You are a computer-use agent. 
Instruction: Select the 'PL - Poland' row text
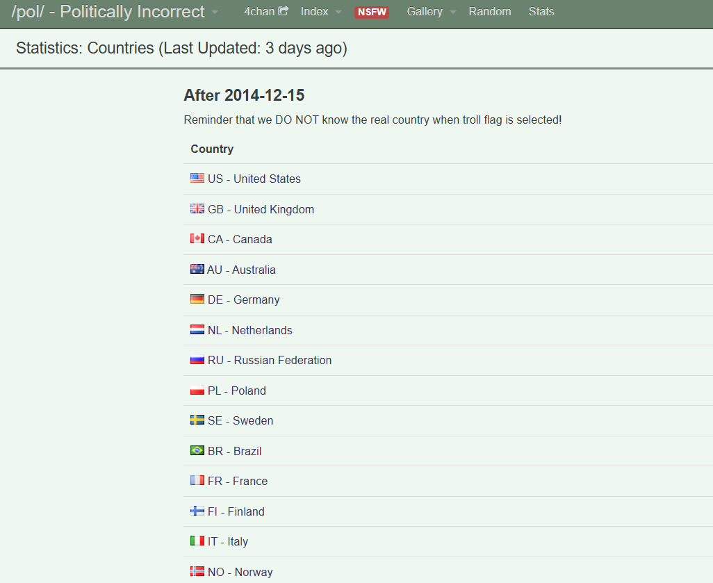pyautogui.click(x=237, y=391)
